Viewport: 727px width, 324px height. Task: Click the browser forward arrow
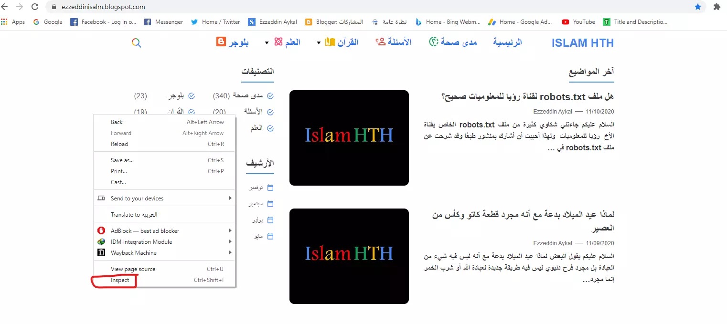click(x=20, y=7)
